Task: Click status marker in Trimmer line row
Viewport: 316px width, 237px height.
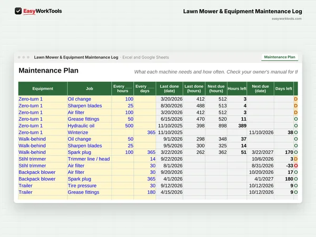Action: pos(295,159)
